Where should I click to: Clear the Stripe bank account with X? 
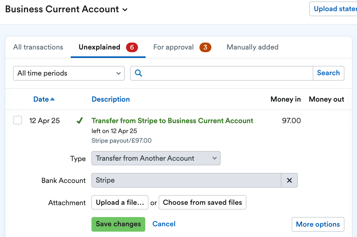(x=289, y=180)
